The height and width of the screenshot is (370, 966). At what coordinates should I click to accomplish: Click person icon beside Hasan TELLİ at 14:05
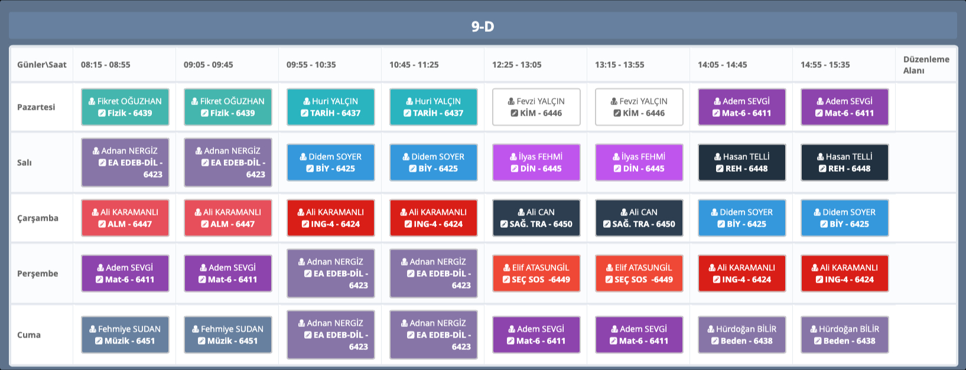pyautogui.click(x=718, y=157)
